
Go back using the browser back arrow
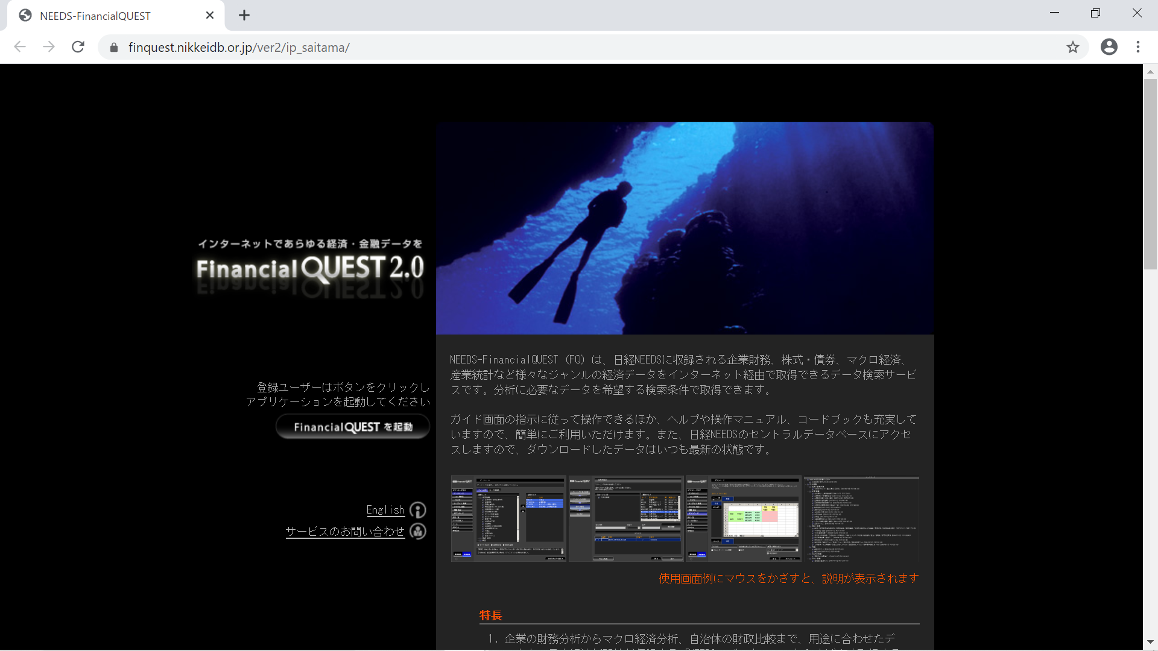[20, 47]
